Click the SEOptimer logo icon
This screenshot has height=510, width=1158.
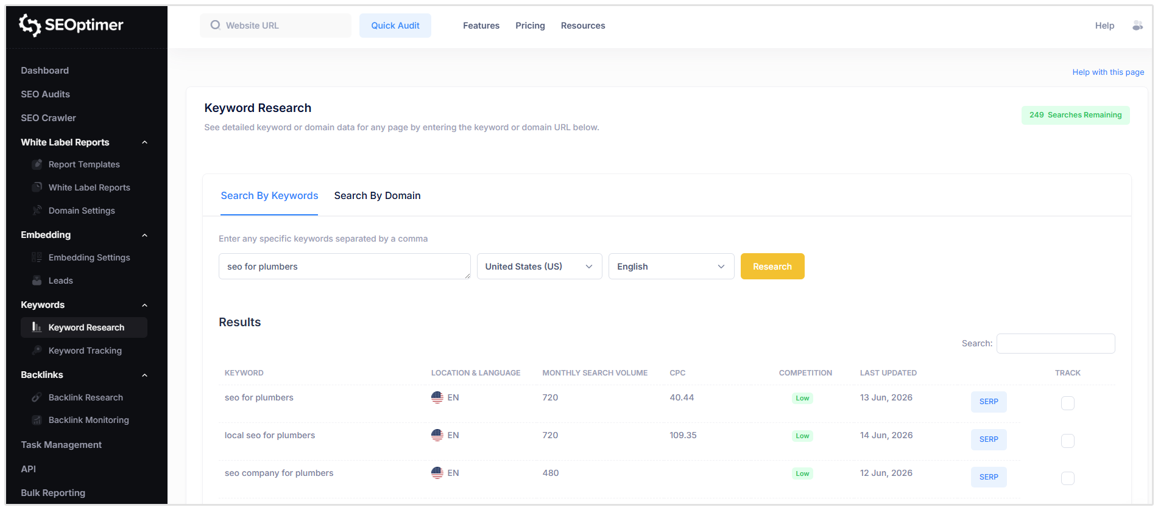tap(30, 25)
